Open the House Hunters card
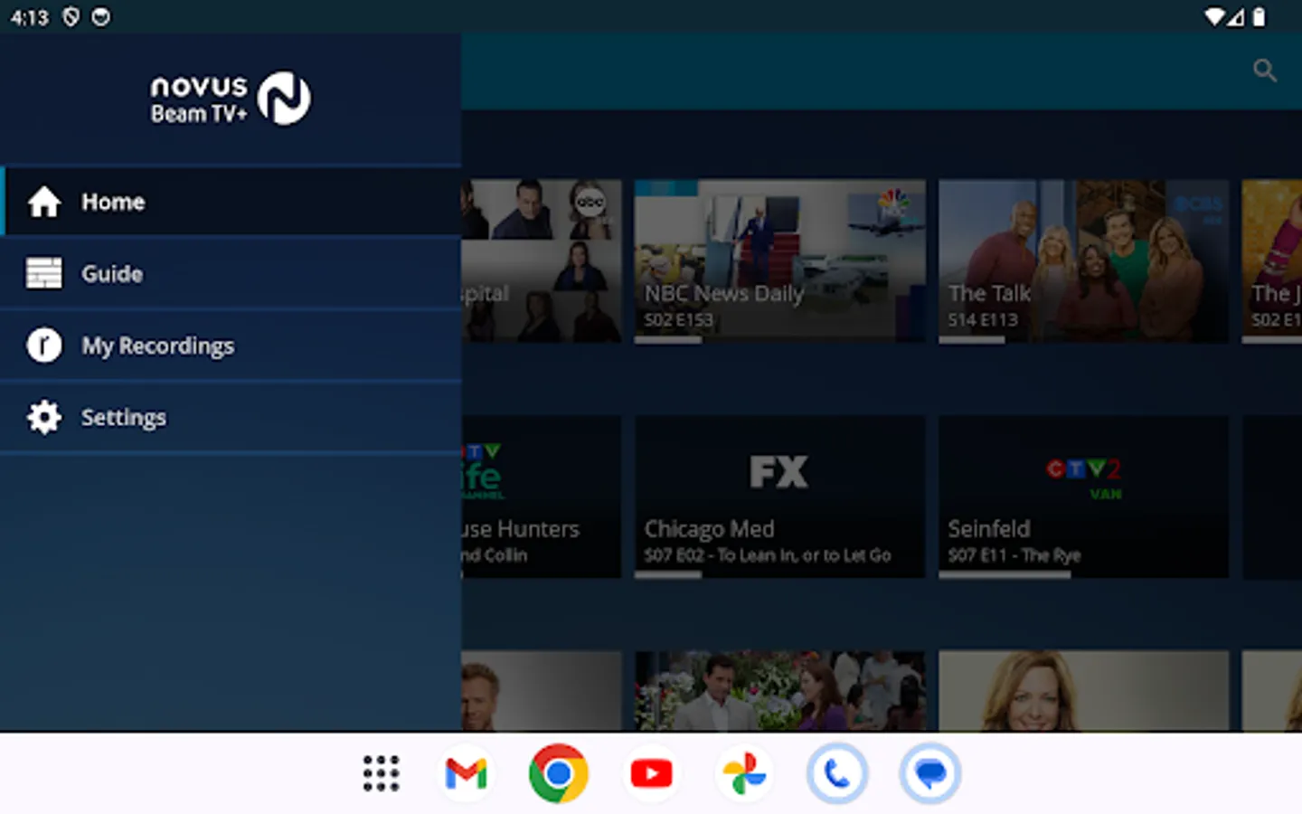1302x814 pixels. (x=542, y=497)
